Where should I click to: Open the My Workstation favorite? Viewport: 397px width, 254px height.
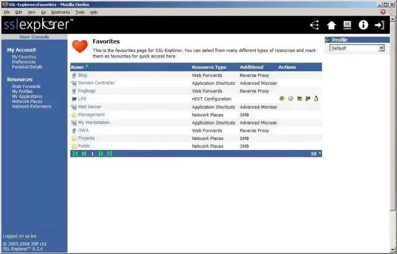click(x=94, y=122)
